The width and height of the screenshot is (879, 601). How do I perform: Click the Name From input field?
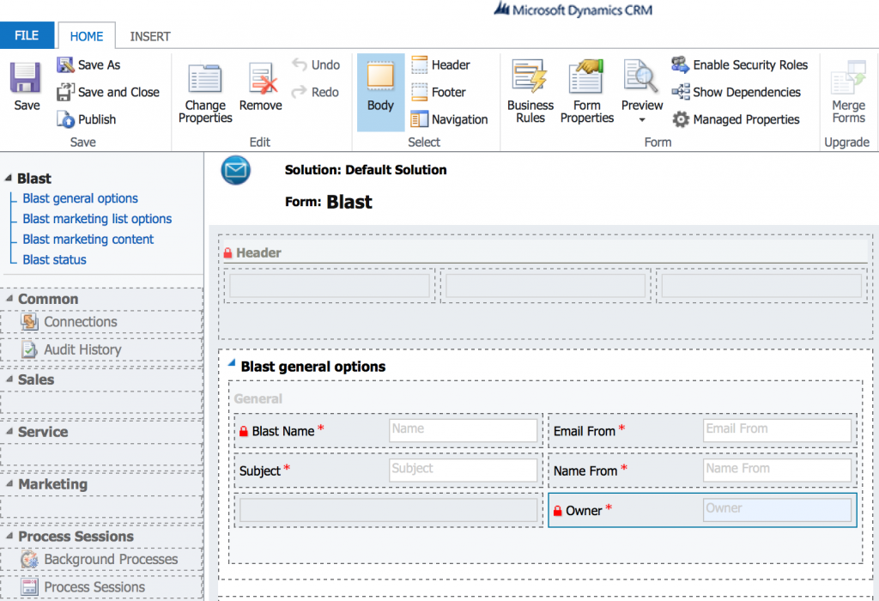tap(777, 470)
